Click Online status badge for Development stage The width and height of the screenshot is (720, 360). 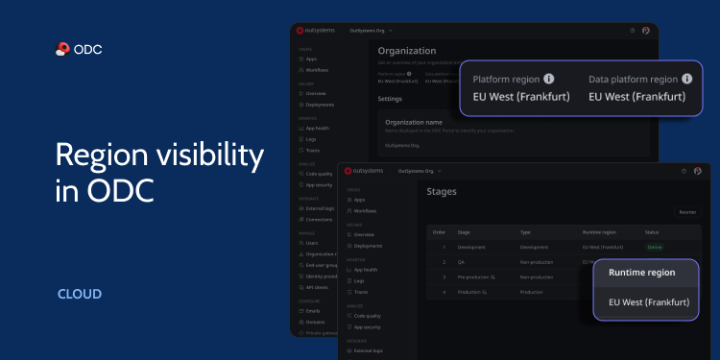655,247
